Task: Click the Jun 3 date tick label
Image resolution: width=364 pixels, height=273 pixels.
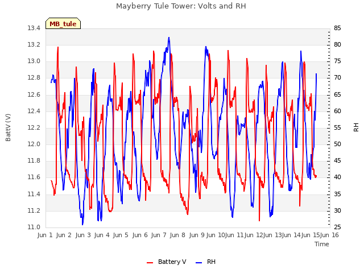Action: pos(83,235)
